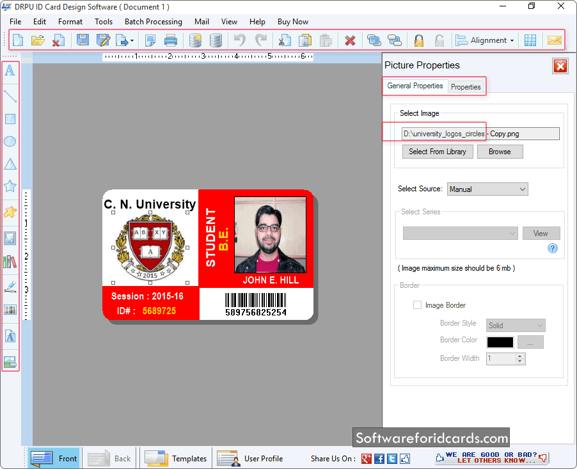This screenshot has width=577, height=469.
Task: Click the ellipsis button beside Border Color
Action: [530, 342]
